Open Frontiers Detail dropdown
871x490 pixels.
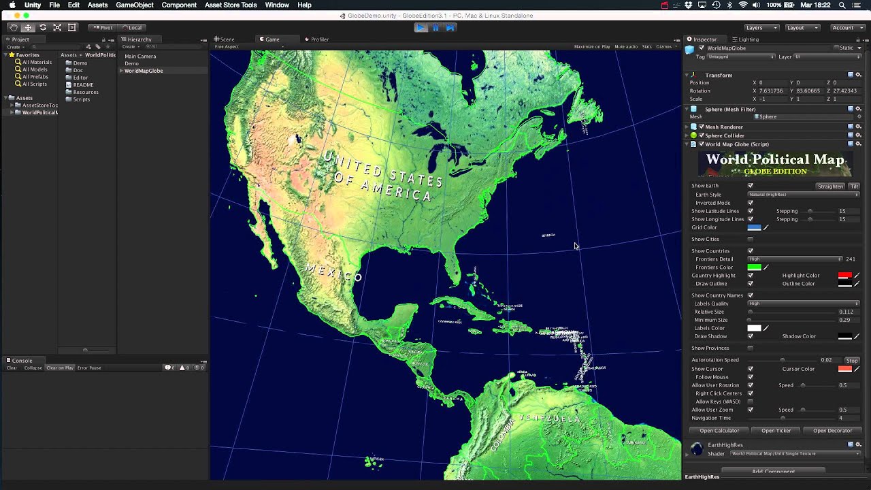click(x=795, y=259)
